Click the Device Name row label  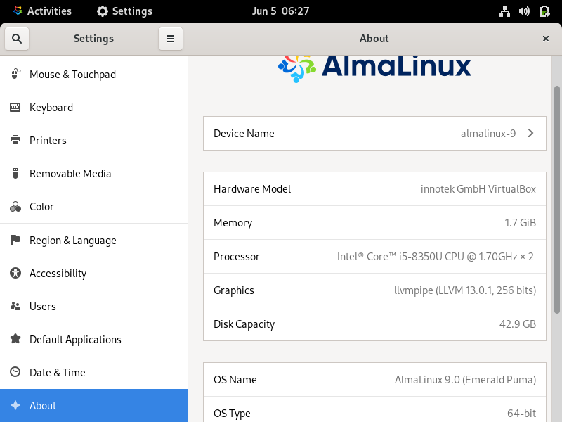pos(244,134)
